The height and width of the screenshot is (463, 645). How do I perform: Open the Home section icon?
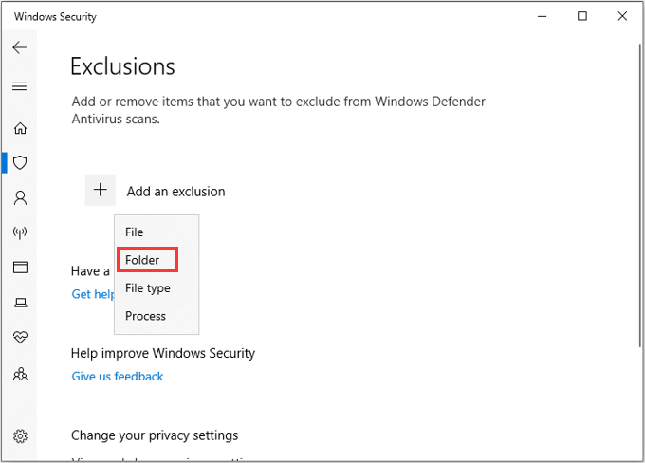tap(20, 128)
